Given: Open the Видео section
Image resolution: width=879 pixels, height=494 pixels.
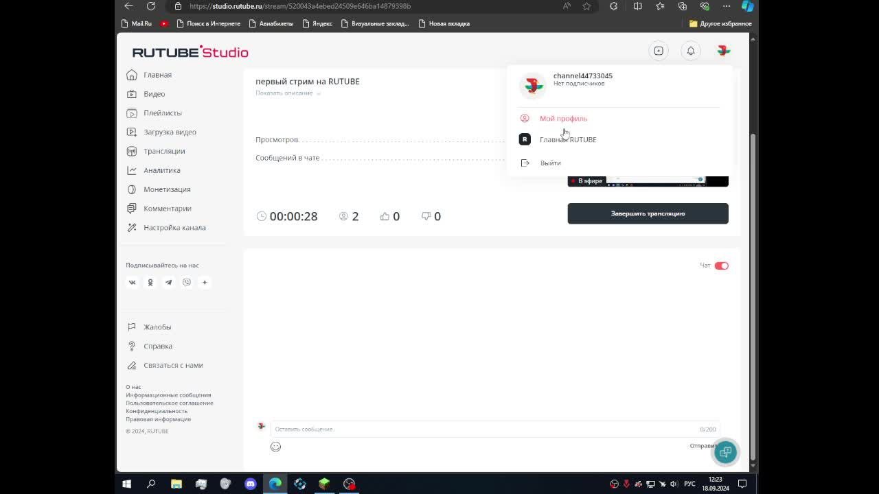Looking at the screenshot, I should pyautogui.click(x=154, y=94).
